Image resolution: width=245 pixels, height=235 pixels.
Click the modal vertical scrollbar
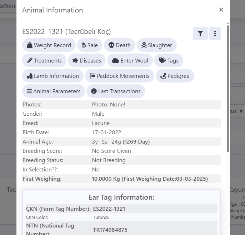click(x=228, y=89)
